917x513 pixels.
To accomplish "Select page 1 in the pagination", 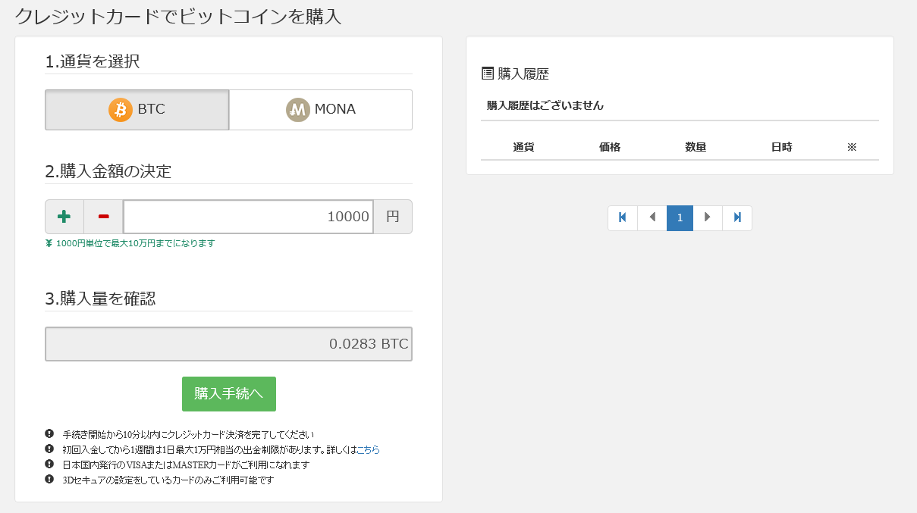I will click(680, 217).
